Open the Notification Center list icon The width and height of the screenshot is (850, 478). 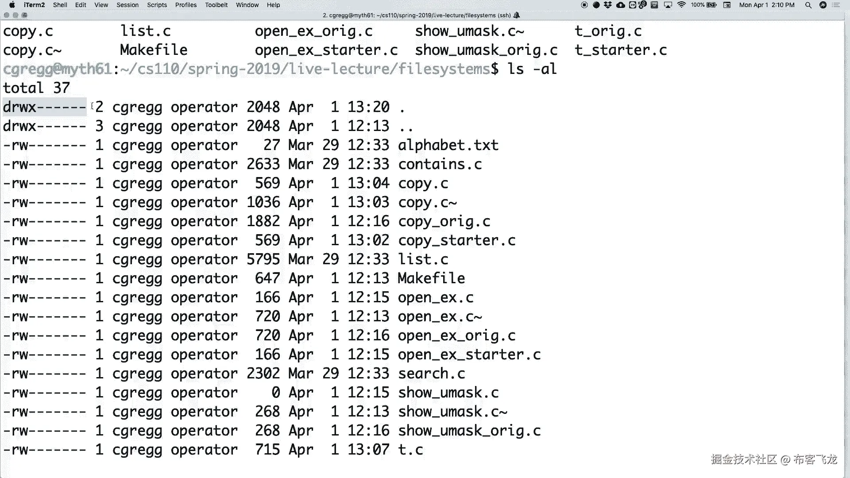pyautogui.click(x=836, y=5)
